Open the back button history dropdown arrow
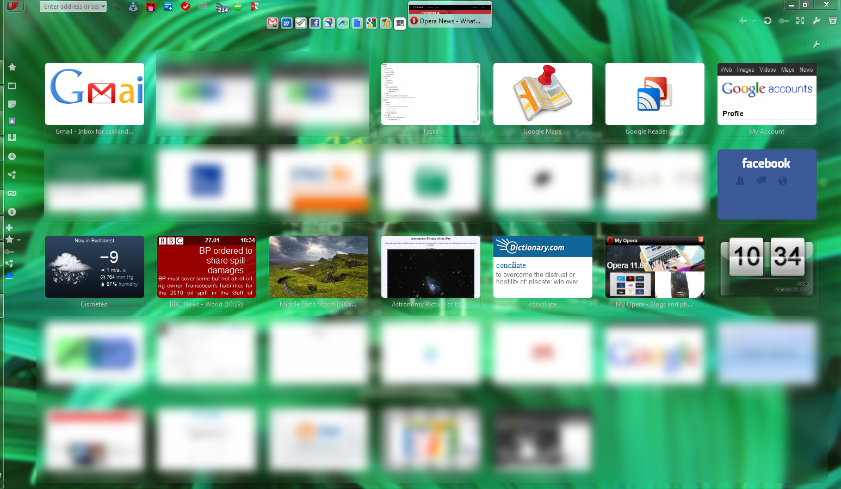Viewport: 841px width, 489px height. [754, 21]
